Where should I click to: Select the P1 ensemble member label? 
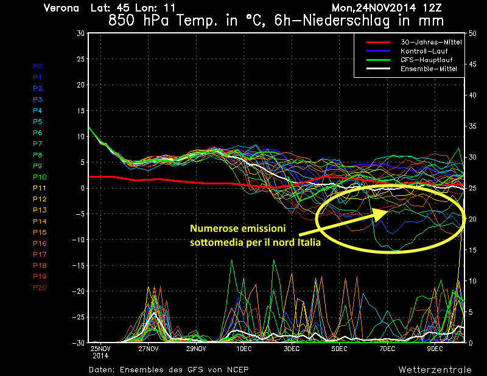[x=38, y=77]
